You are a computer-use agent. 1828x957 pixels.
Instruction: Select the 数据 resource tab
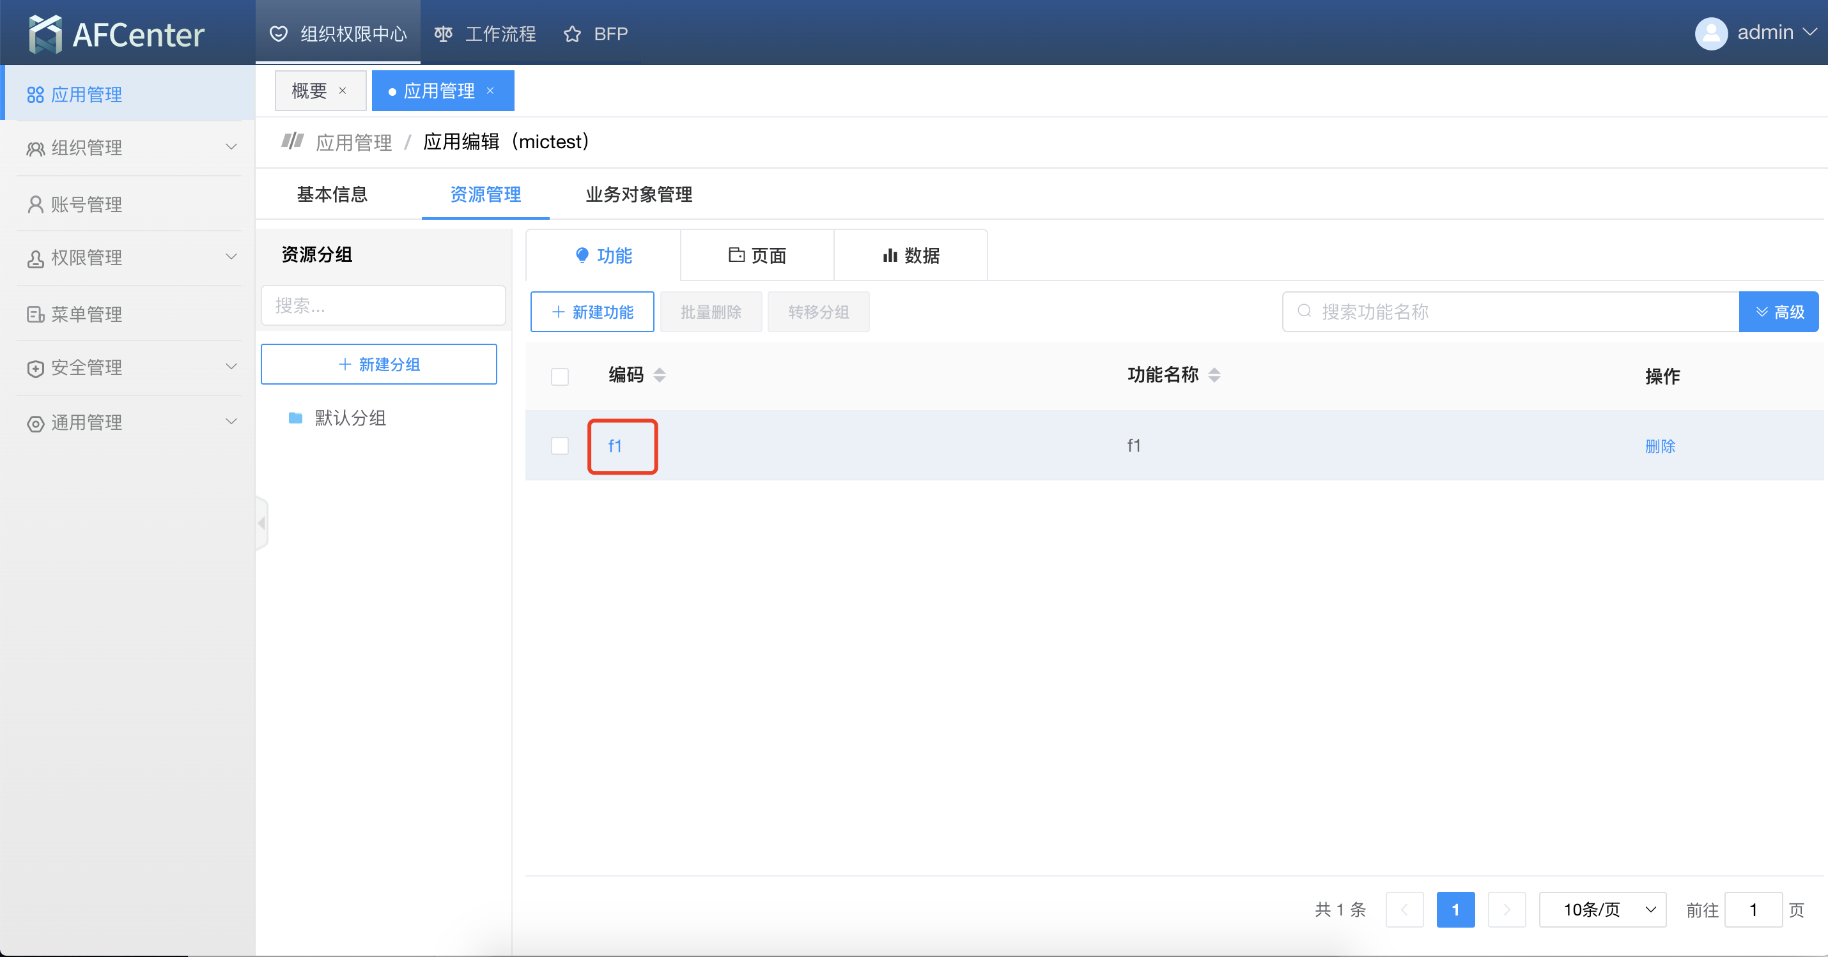[910, 256]
